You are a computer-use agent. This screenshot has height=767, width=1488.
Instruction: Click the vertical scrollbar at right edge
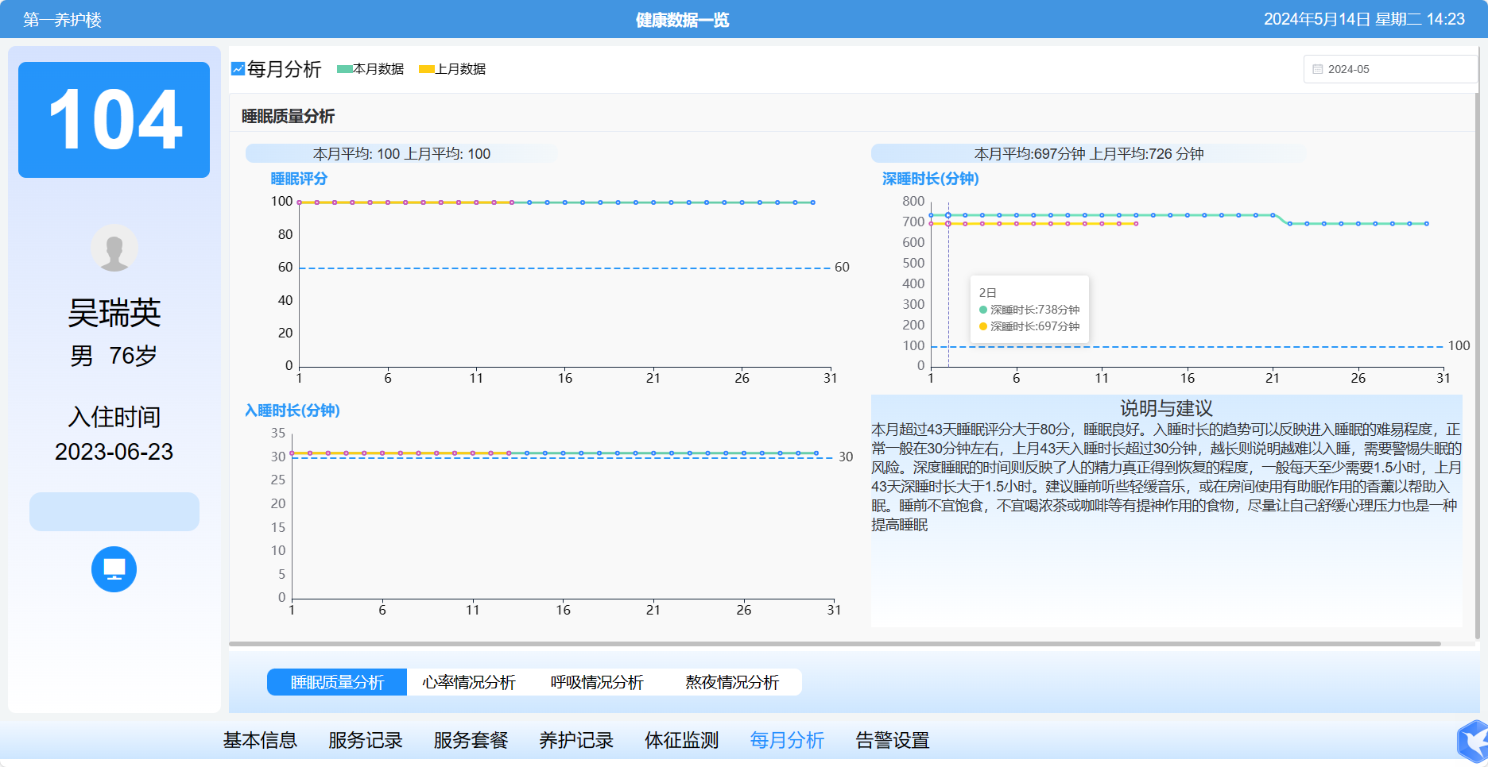click(x=1477, y=341)
